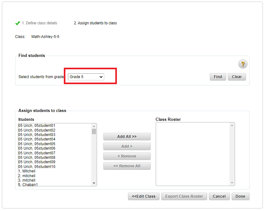The width and height of the screenshot is (266, 211).
Task: Click the Clear button
Action: coord(237,77)
